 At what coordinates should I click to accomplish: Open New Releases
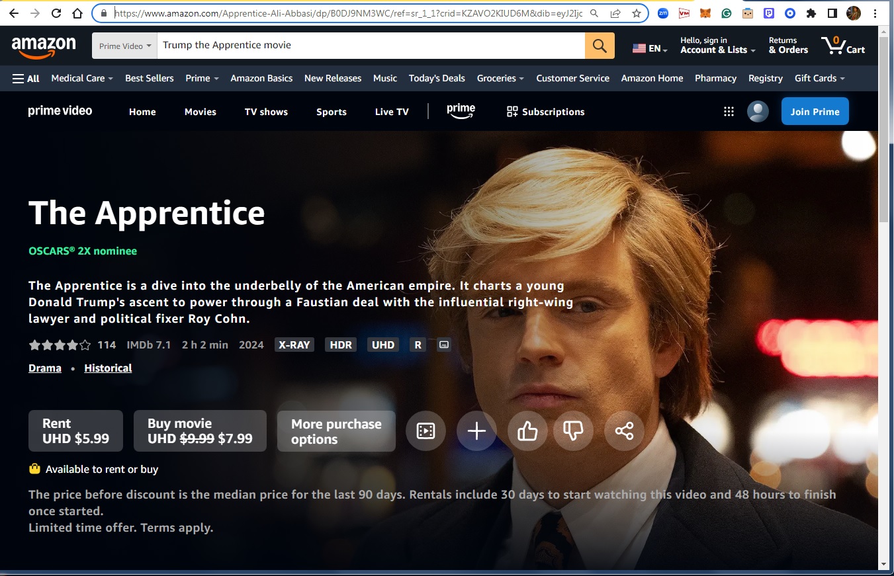pos(333,78)
